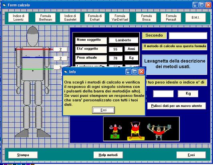213x165 pixels.
Task: Click the Peso attuale field showing 78
Action: (x=115, y=58)
